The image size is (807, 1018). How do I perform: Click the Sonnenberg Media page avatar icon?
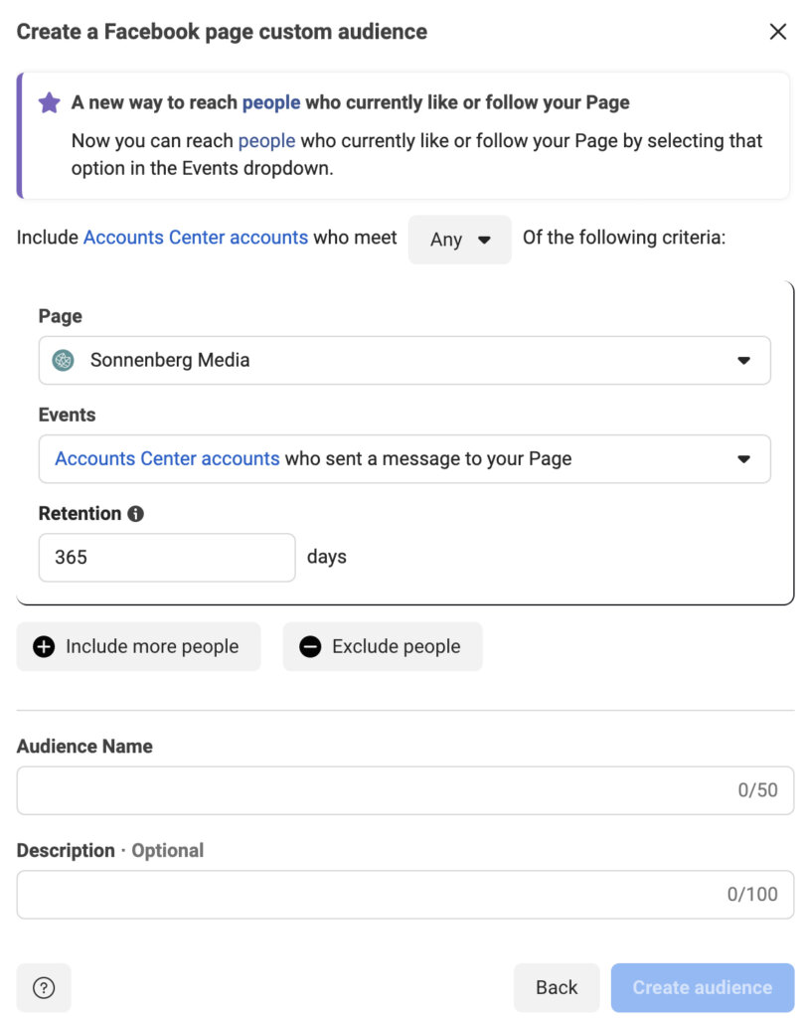click(63, 360)
